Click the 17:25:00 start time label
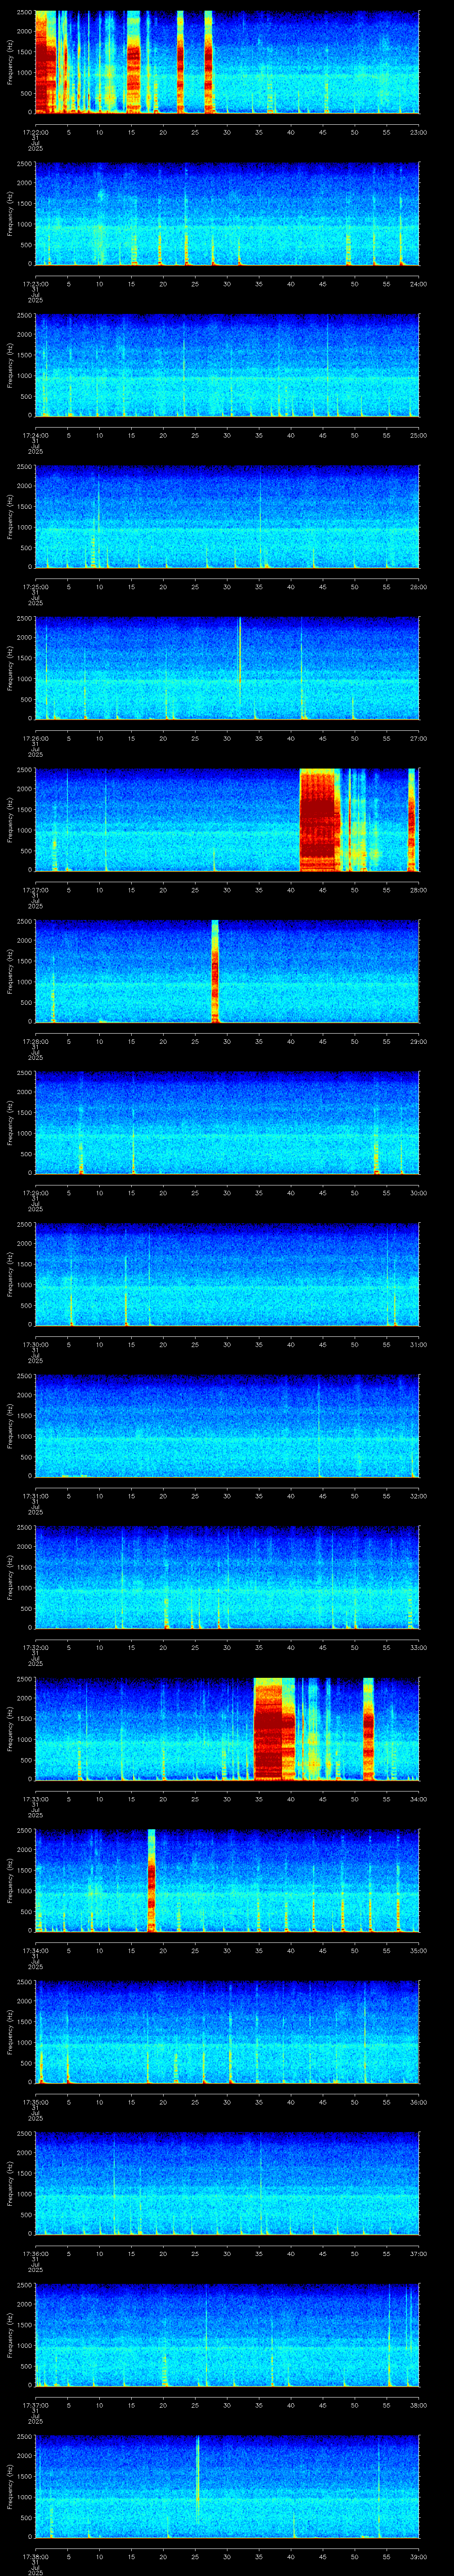 35,587
